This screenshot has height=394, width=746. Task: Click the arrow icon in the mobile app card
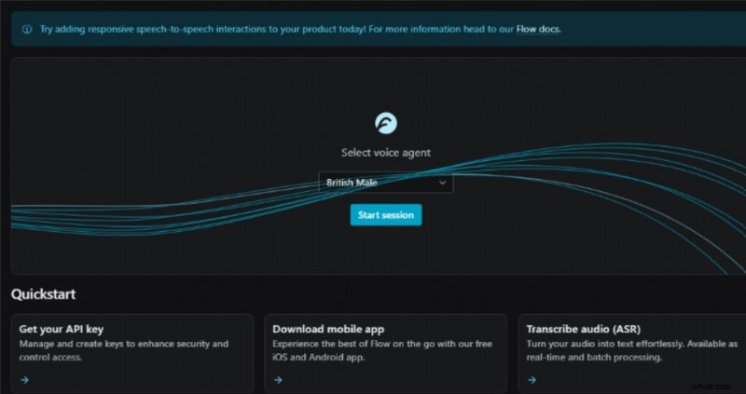(x=278, y=379)
